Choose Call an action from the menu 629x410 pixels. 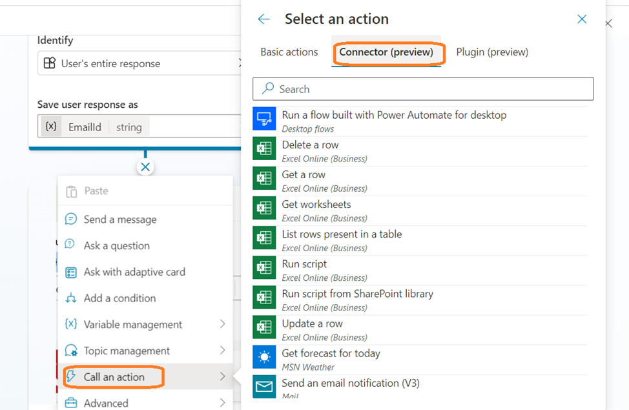pyautogui.click(x=114, y=377)
